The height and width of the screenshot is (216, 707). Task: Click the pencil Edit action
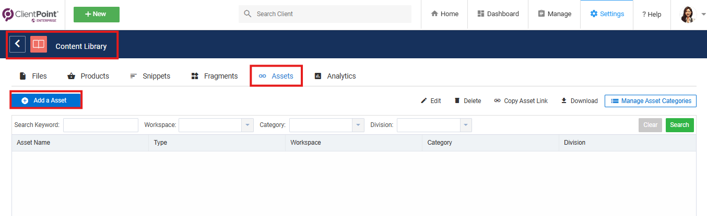point(431,101)
